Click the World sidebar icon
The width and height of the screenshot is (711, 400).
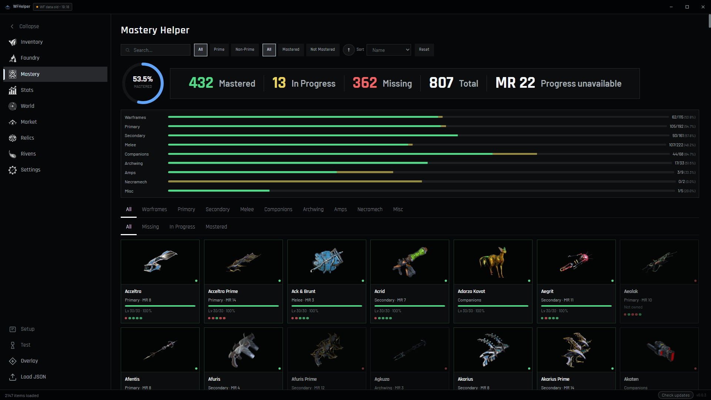tap(13, 106)
